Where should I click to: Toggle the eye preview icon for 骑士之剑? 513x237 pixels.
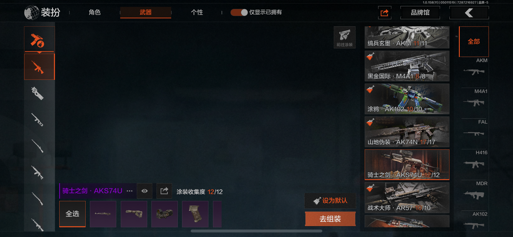pyautogui.click(x=145, y=191)
